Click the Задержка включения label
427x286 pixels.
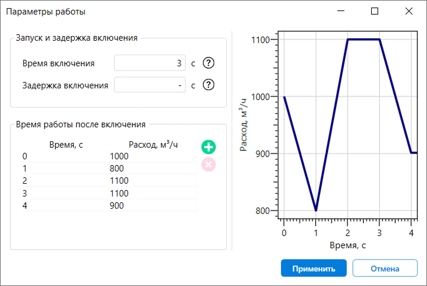[x=65, y=85]
